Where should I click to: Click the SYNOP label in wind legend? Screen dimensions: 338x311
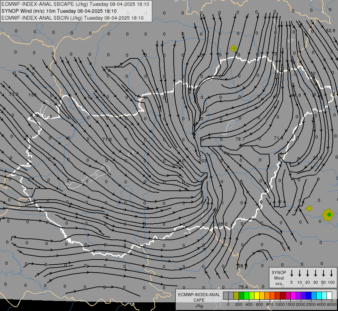click(x=279, y=272)
